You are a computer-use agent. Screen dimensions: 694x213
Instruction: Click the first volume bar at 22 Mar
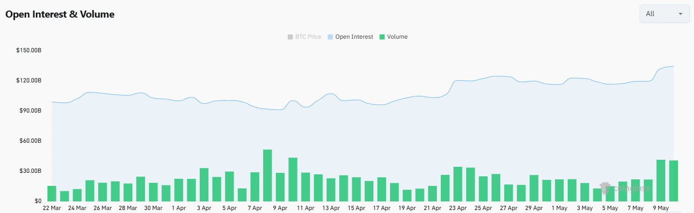point(52,193)
